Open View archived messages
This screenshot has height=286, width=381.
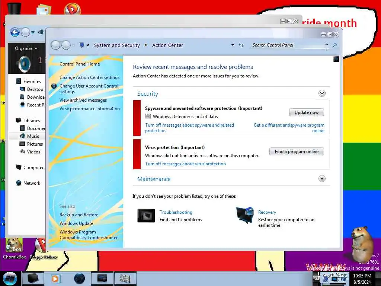(83, 100)
